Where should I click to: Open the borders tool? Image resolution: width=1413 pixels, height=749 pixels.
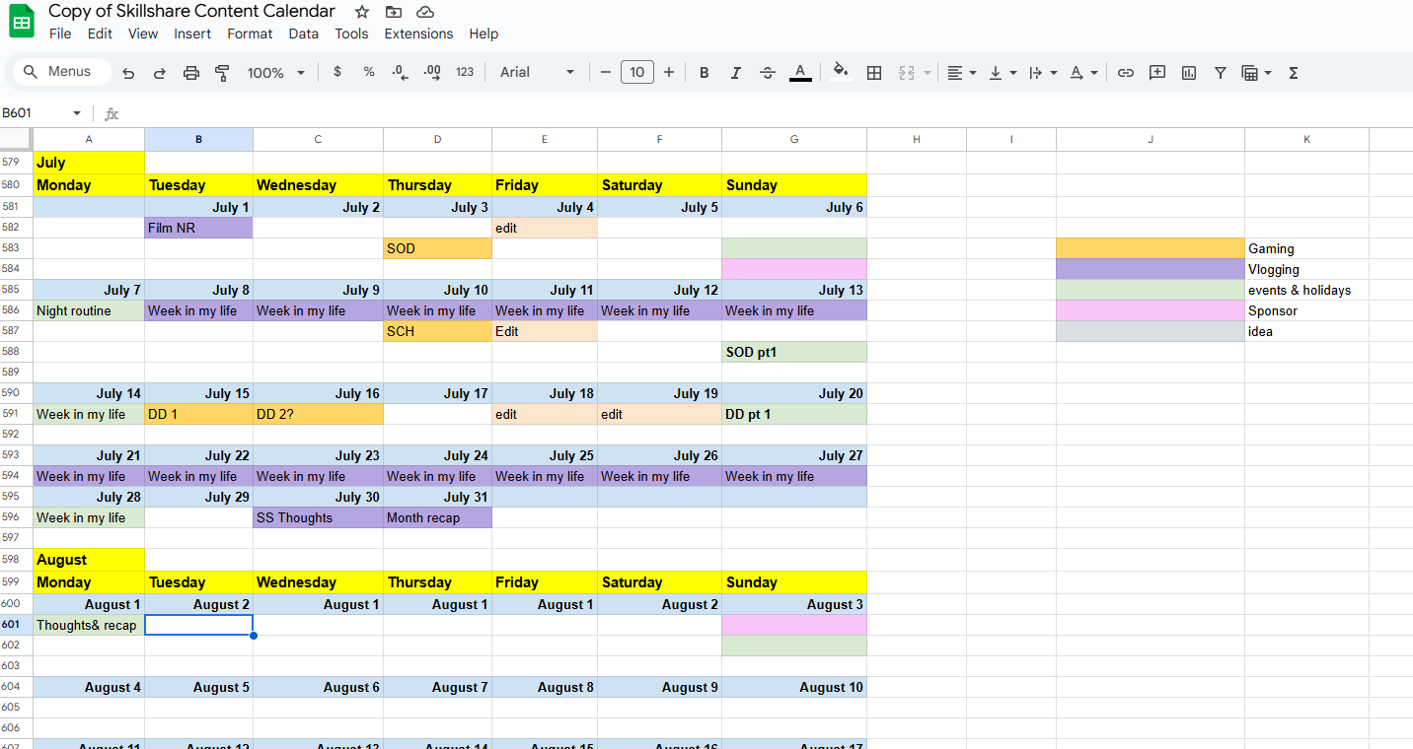pyautogui.click(x=874, y=72)
